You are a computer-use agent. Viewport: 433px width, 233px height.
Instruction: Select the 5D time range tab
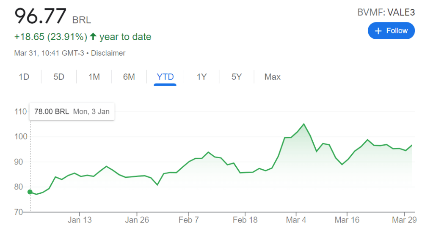click(59, 77)
